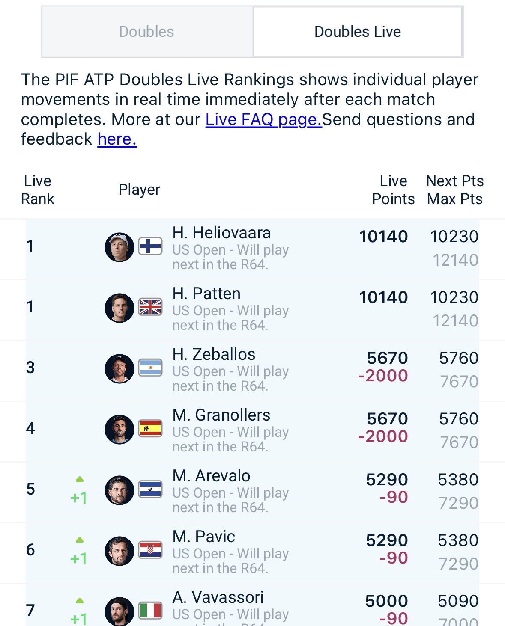Tap the Great Britain flag icon
This screenshot has width=505, height=626.
(150, 307)
